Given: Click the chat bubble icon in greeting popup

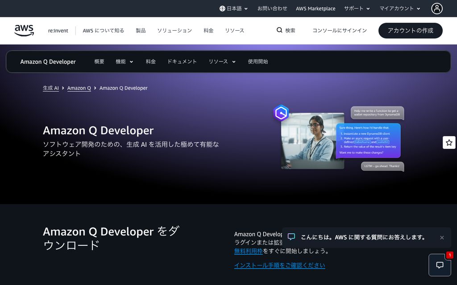Looking at the screenshot, I should click(x=291, y=237).
